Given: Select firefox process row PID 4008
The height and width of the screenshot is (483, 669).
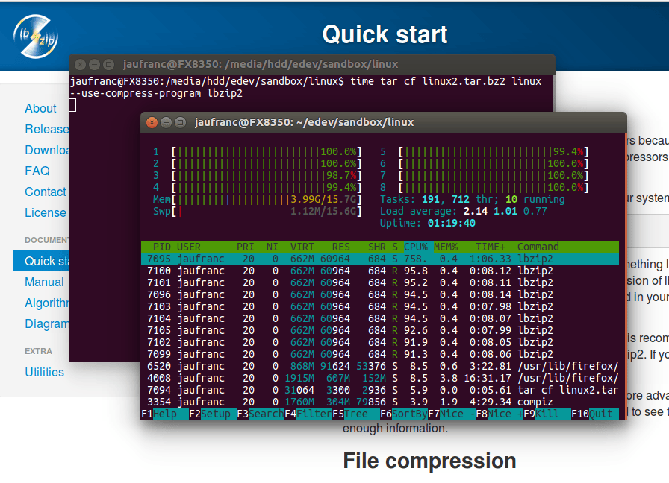Looking at the screenshot, I should (x=380, y=378).
